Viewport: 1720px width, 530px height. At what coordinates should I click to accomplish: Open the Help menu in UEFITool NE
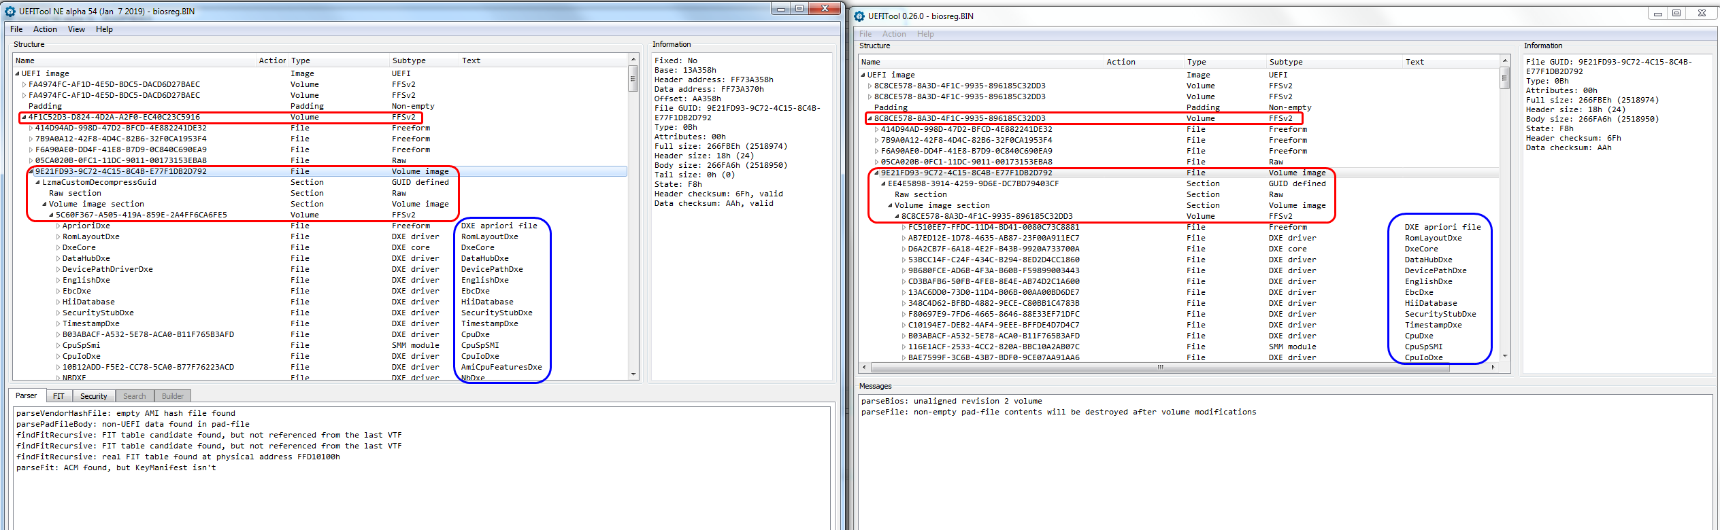pos(104,29)
